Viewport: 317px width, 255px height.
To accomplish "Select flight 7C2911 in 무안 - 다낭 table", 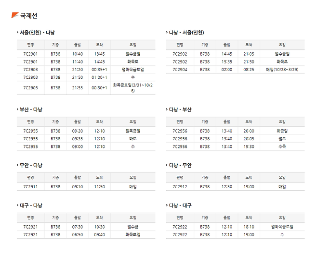I will (x=30, y=186).
